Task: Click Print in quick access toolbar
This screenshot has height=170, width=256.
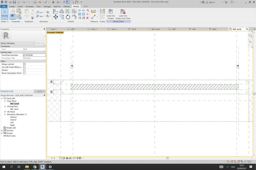Action: (35, 2)
